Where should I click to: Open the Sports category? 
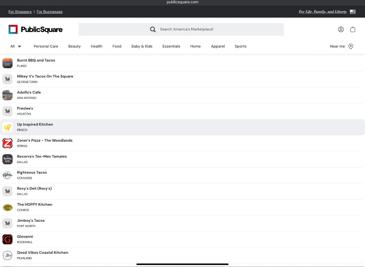tap(241, 46)
